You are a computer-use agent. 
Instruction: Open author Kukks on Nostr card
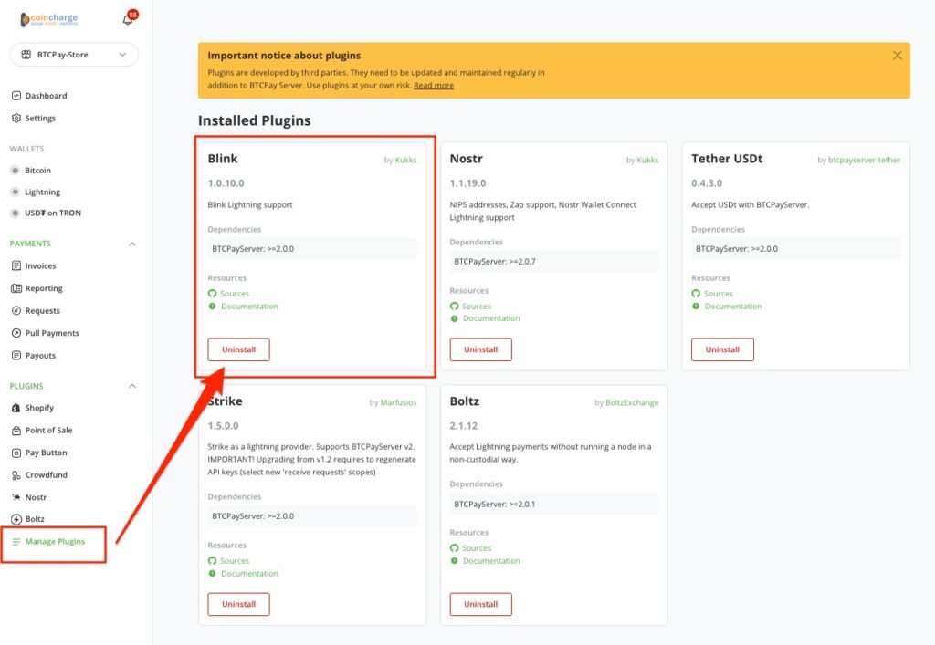647,161
